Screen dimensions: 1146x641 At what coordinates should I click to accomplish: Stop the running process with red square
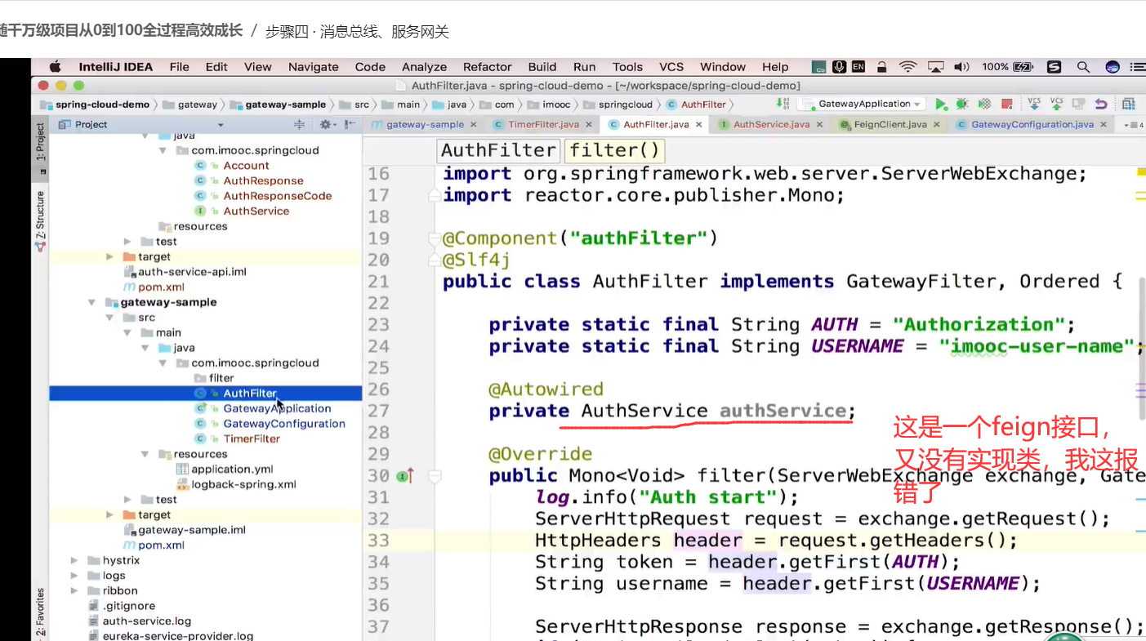pyautogui.click(x=1007, y=105)
